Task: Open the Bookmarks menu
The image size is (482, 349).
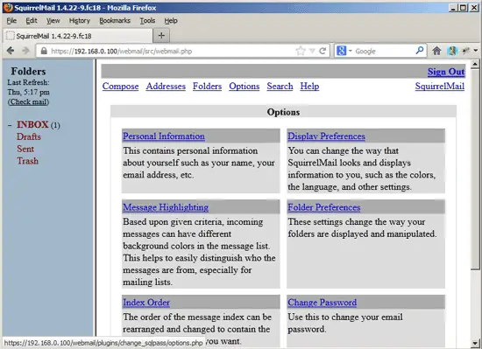Action: 115,20
